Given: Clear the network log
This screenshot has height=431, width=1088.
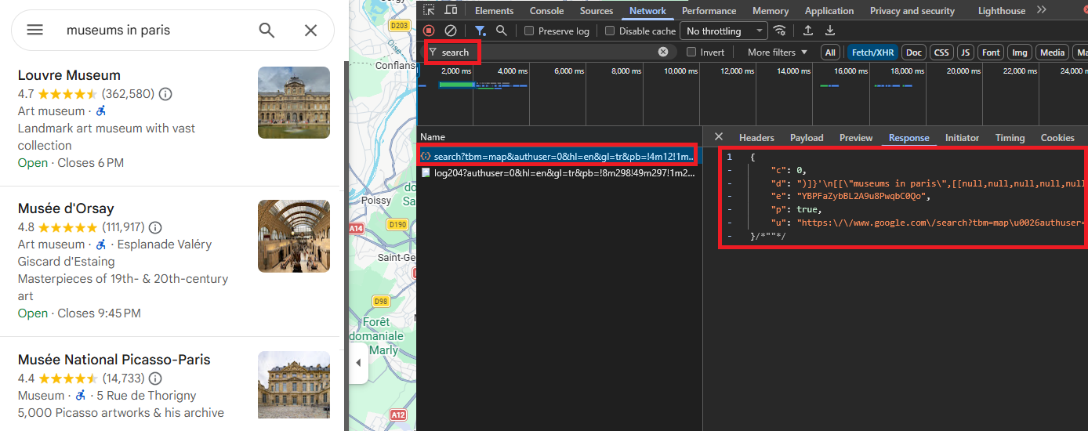Looking at the screenshot, I should click(x=451, y=31).
